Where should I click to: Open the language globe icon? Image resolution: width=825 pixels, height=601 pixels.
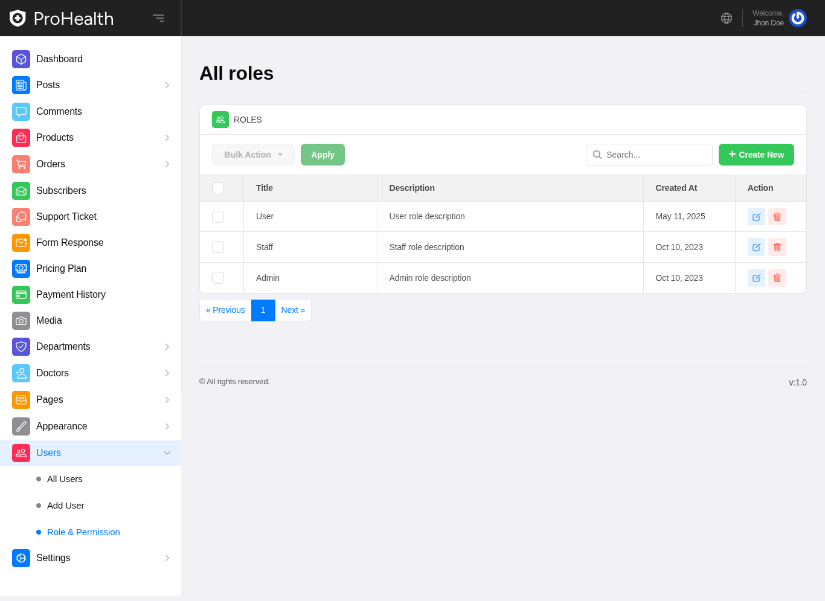pyautogui.click(x=726, y=18)
